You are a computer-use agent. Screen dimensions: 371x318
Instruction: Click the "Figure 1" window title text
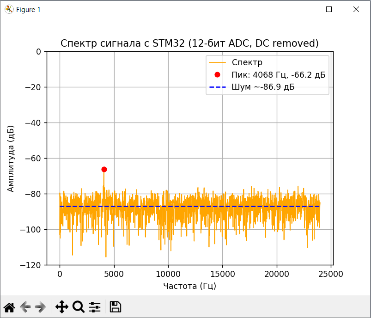pyautogui.click(x=28, y=9)
